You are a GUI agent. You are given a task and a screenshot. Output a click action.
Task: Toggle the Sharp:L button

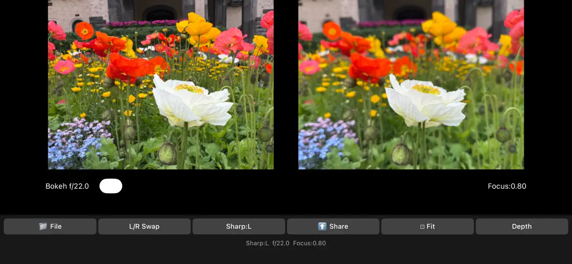pos(239,226)
